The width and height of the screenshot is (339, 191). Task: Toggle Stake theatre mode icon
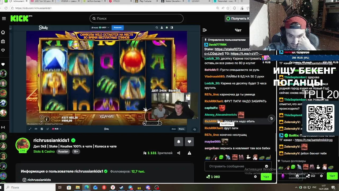click(36, 129)
